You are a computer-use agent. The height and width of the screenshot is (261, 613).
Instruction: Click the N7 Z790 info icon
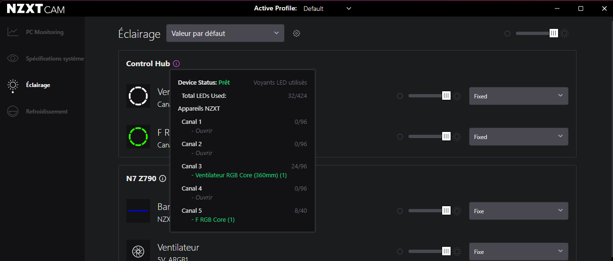tap(163, 179)
